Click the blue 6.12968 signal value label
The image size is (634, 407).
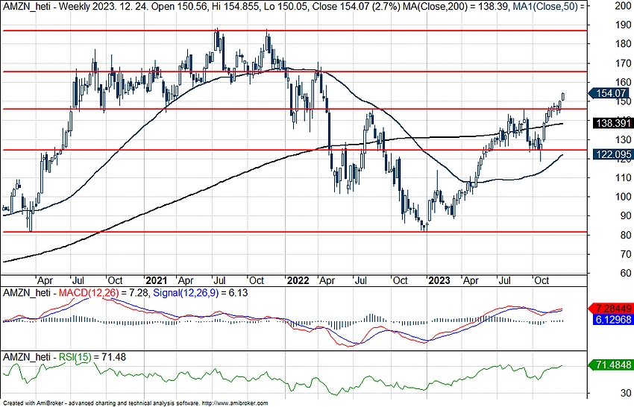pos(613,319)
